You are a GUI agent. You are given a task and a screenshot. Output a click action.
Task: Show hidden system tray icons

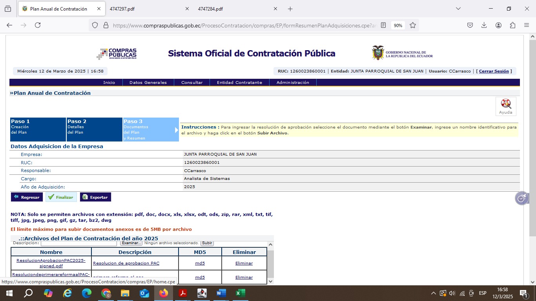click(x=433, y=293)
